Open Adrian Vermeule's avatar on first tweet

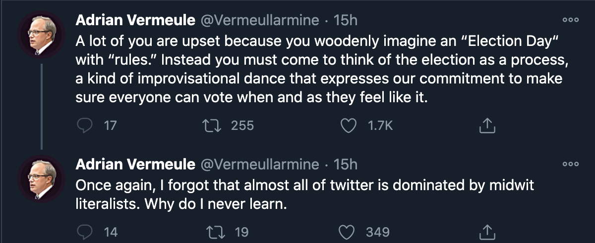tap(42, 35)
